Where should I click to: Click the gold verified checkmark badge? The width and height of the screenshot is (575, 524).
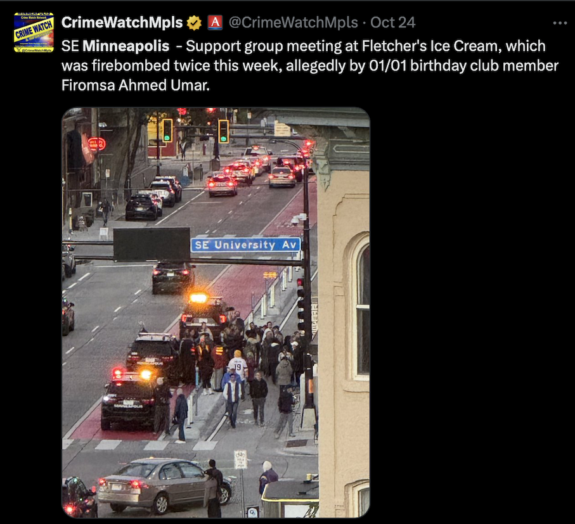[x=194, y=23]
